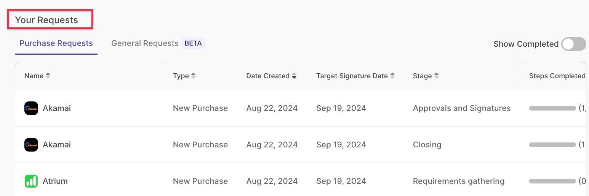This screenshot has width=589, height=196.
Task: Toggle the Show Completed switch
Action: pyautogui.click(x=574, y=44)
